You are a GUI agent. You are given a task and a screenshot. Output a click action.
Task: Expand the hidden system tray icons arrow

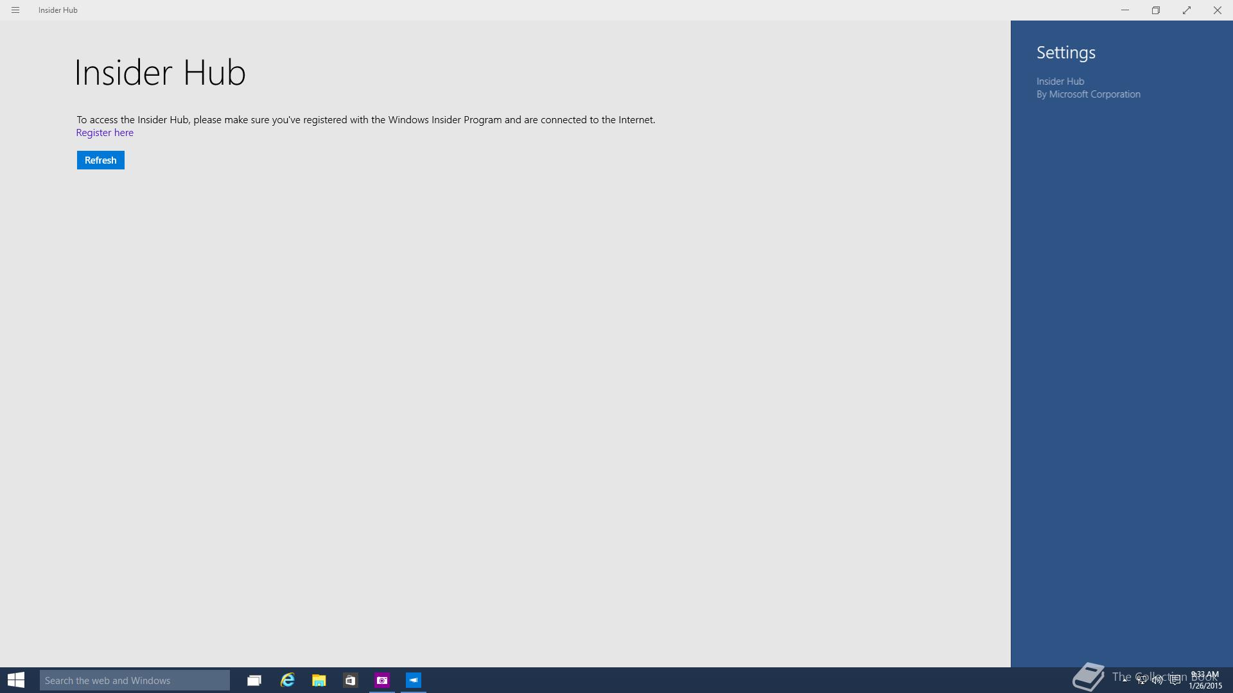(x=1125, y=680)
